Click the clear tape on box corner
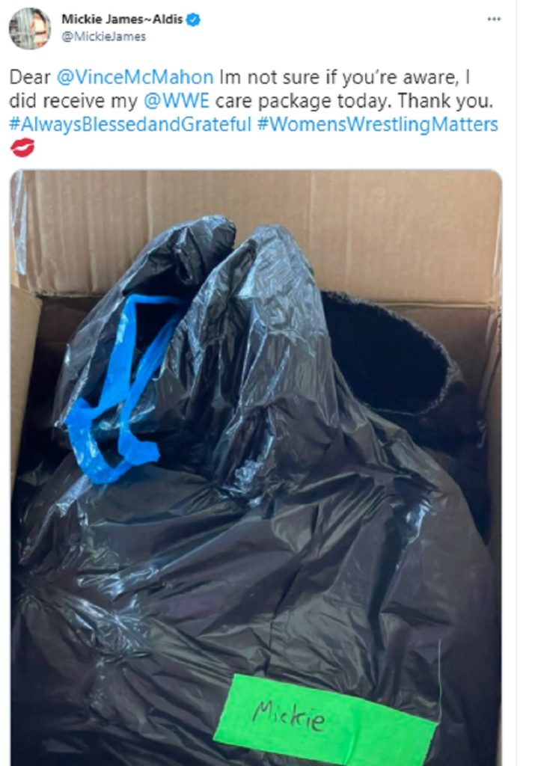Image resolution: width=538 pixels, height=766 pixels. coord(19,222)
